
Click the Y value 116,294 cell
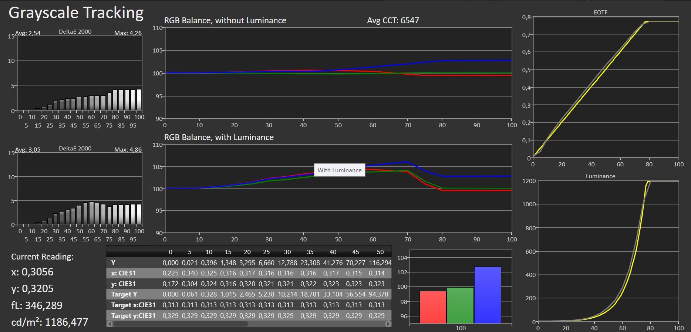(x=380, y=263)
